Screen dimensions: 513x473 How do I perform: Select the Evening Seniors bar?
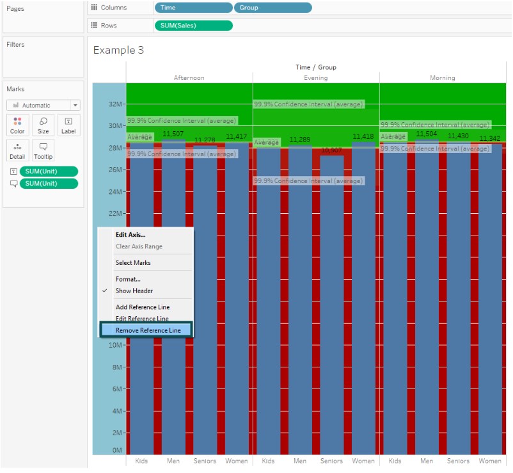(331, 305)
